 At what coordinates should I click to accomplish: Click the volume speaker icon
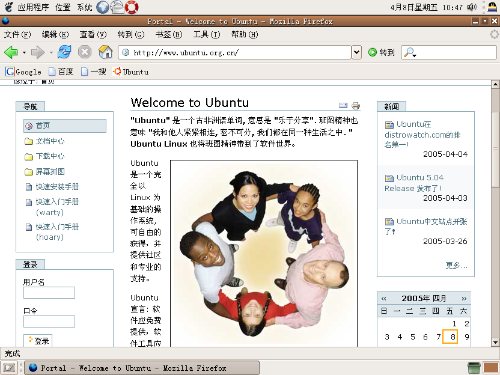[472, 7]
